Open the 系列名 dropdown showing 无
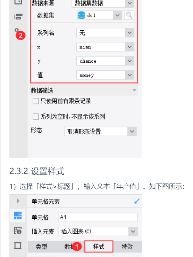Image resolution: width=193 pixels, height=257 pixels. coord(105,33)
